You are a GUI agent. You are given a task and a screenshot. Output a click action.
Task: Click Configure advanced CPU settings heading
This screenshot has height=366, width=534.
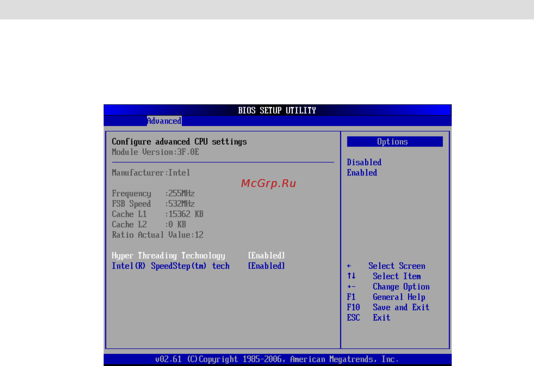coord(179,142)
